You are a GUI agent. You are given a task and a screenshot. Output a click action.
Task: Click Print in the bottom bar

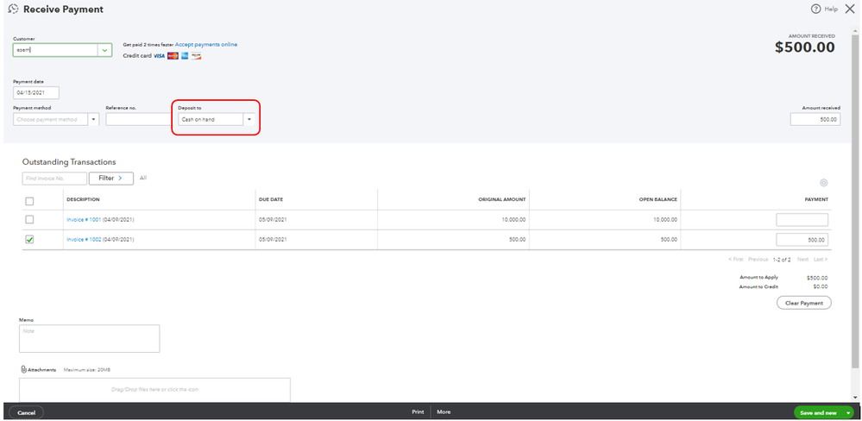coord(418,412)
